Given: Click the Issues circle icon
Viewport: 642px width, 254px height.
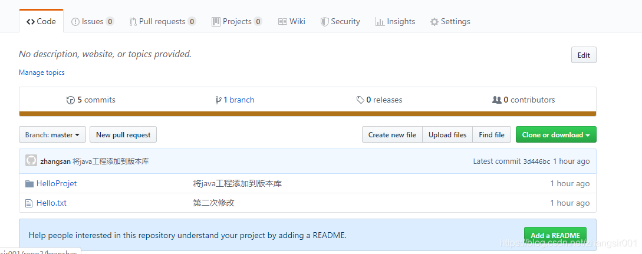Looking at the screenshot, I should click(x=75, y=22).
